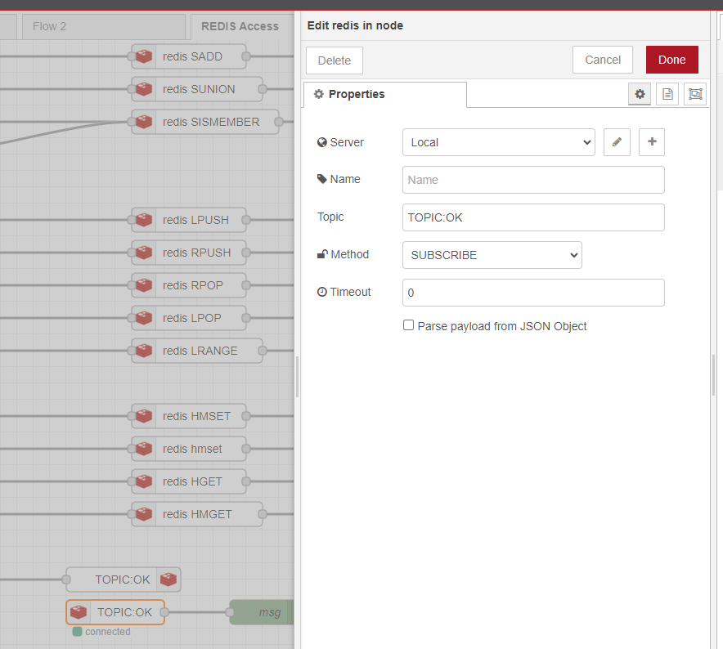This screenshot has height=649, width=723.
Task: Click the connected status text
Action: pyautogui.click(x=107, y=632)
